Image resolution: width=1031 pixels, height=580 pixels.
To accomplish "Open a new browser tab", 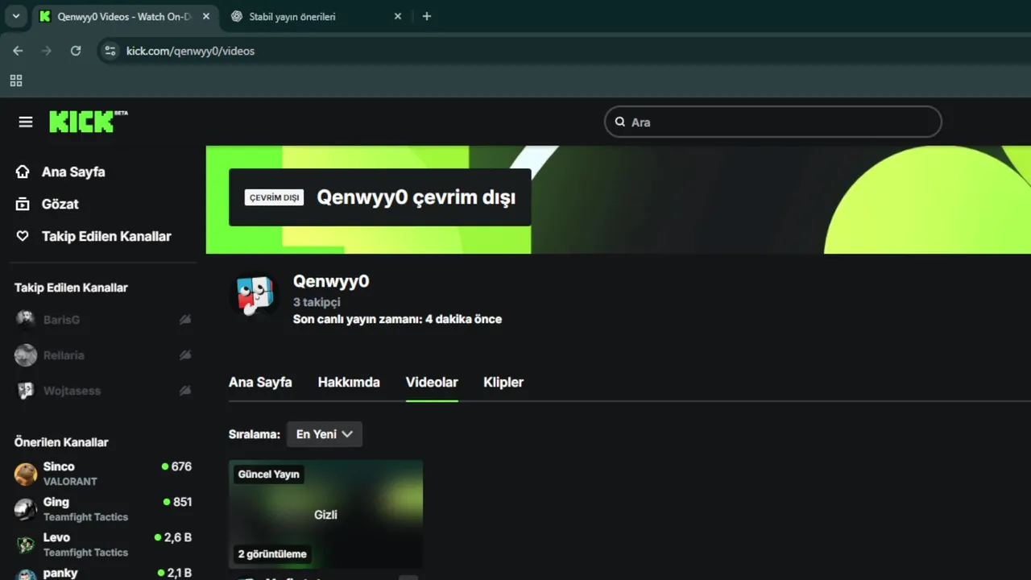I will [x=427, y=16].
